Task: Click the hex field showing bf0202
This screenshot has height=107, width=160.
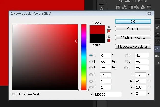Action: [108, 94]
